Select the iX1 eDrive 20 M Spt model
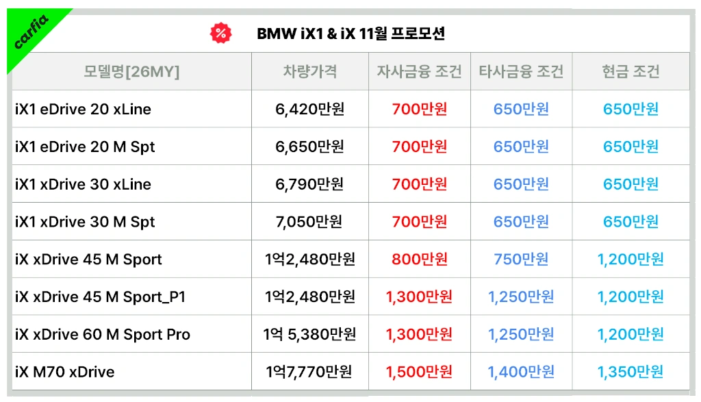701x402 pixels. [85, 147]
